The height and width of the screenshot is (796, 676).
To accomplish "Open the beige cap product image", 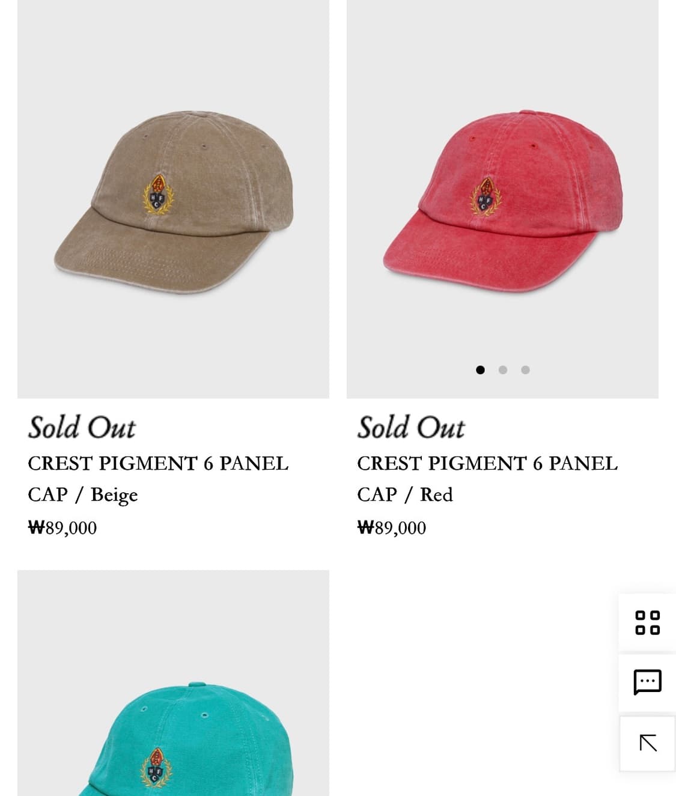I will point(173,199).
